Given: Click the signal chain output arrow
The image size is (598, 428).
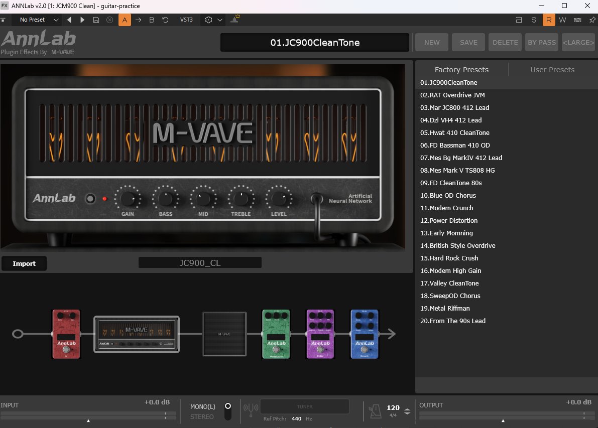Looking at the screenshot, I should [391, 334].
